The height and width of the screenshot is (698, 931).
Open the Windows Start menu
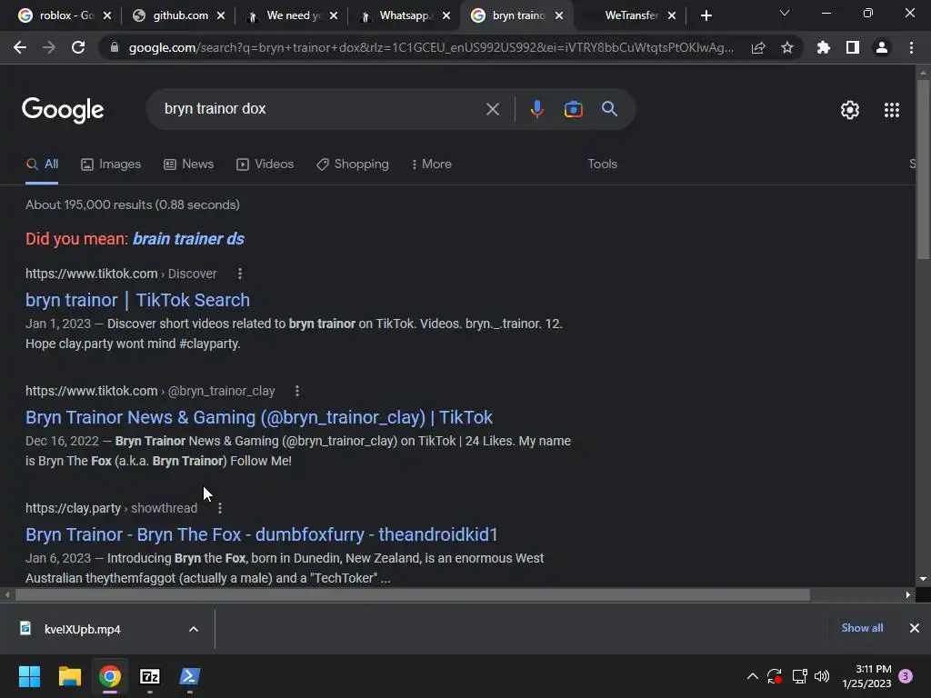coord(29,676)
